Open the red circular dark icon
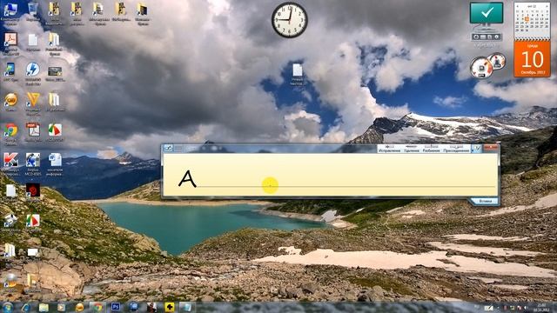This screenshot has width=557, height=313. (33, 191)
